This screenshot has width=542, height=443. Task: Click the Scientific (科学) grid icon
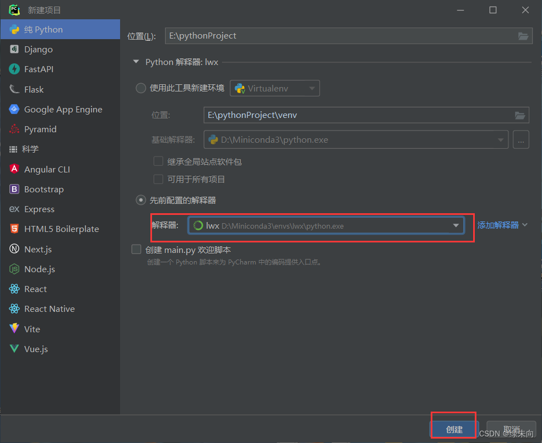point(13,149)
